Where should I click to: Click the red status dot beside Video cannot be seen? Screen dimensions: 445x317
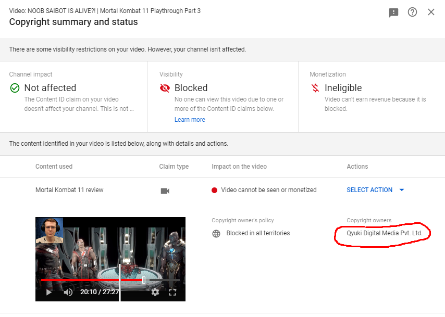[214, 191]
